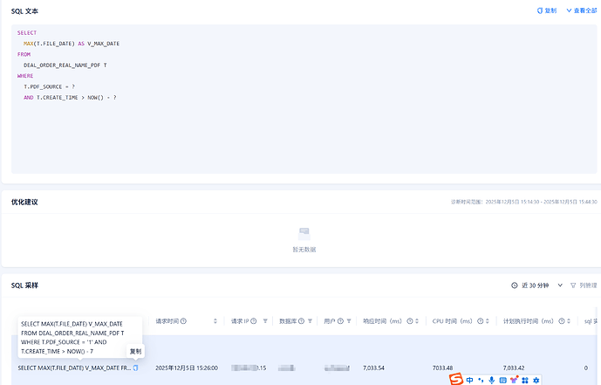Click the help icon next to 请求时间
The image size is (601, 385).
pos(183,321)
